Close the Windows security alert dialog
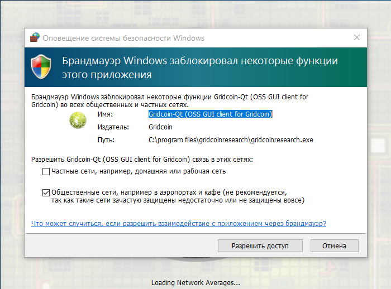 click(x=356, y=38)
